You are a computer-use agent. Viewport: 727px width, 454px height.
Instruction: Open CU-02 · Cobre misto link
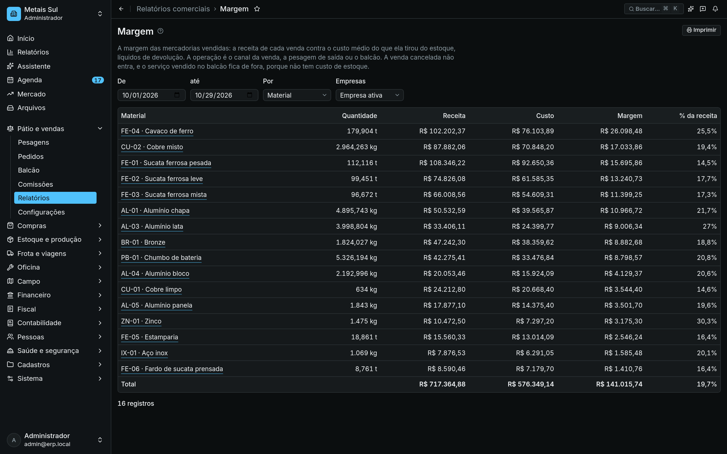pos(152,147)
